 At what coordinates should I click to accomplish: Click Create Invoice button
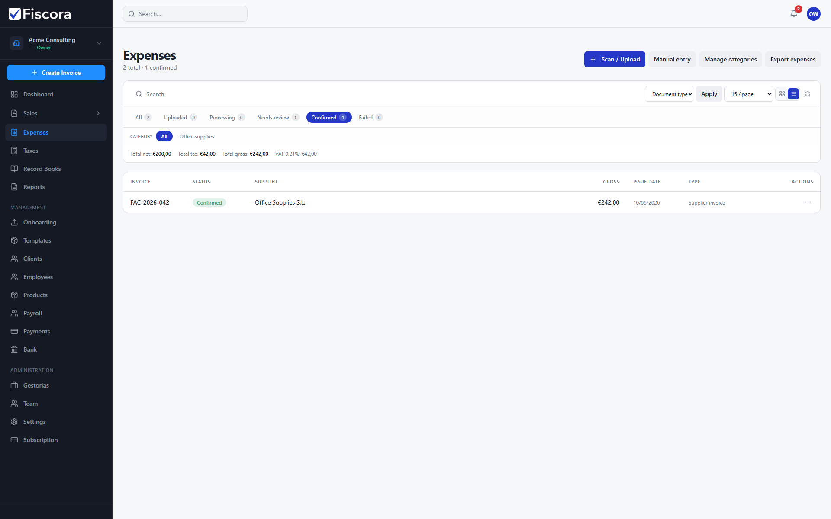coord(56,73)
